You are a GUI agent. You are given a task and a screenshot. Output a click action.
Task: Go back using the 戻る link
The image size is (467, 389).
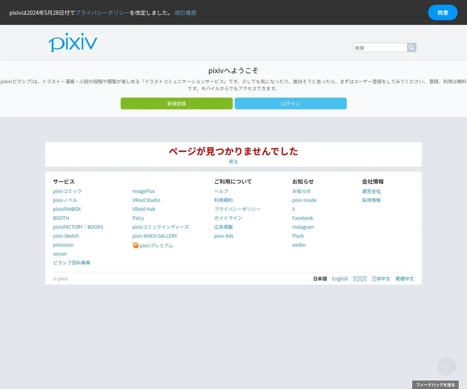[233, 161]
